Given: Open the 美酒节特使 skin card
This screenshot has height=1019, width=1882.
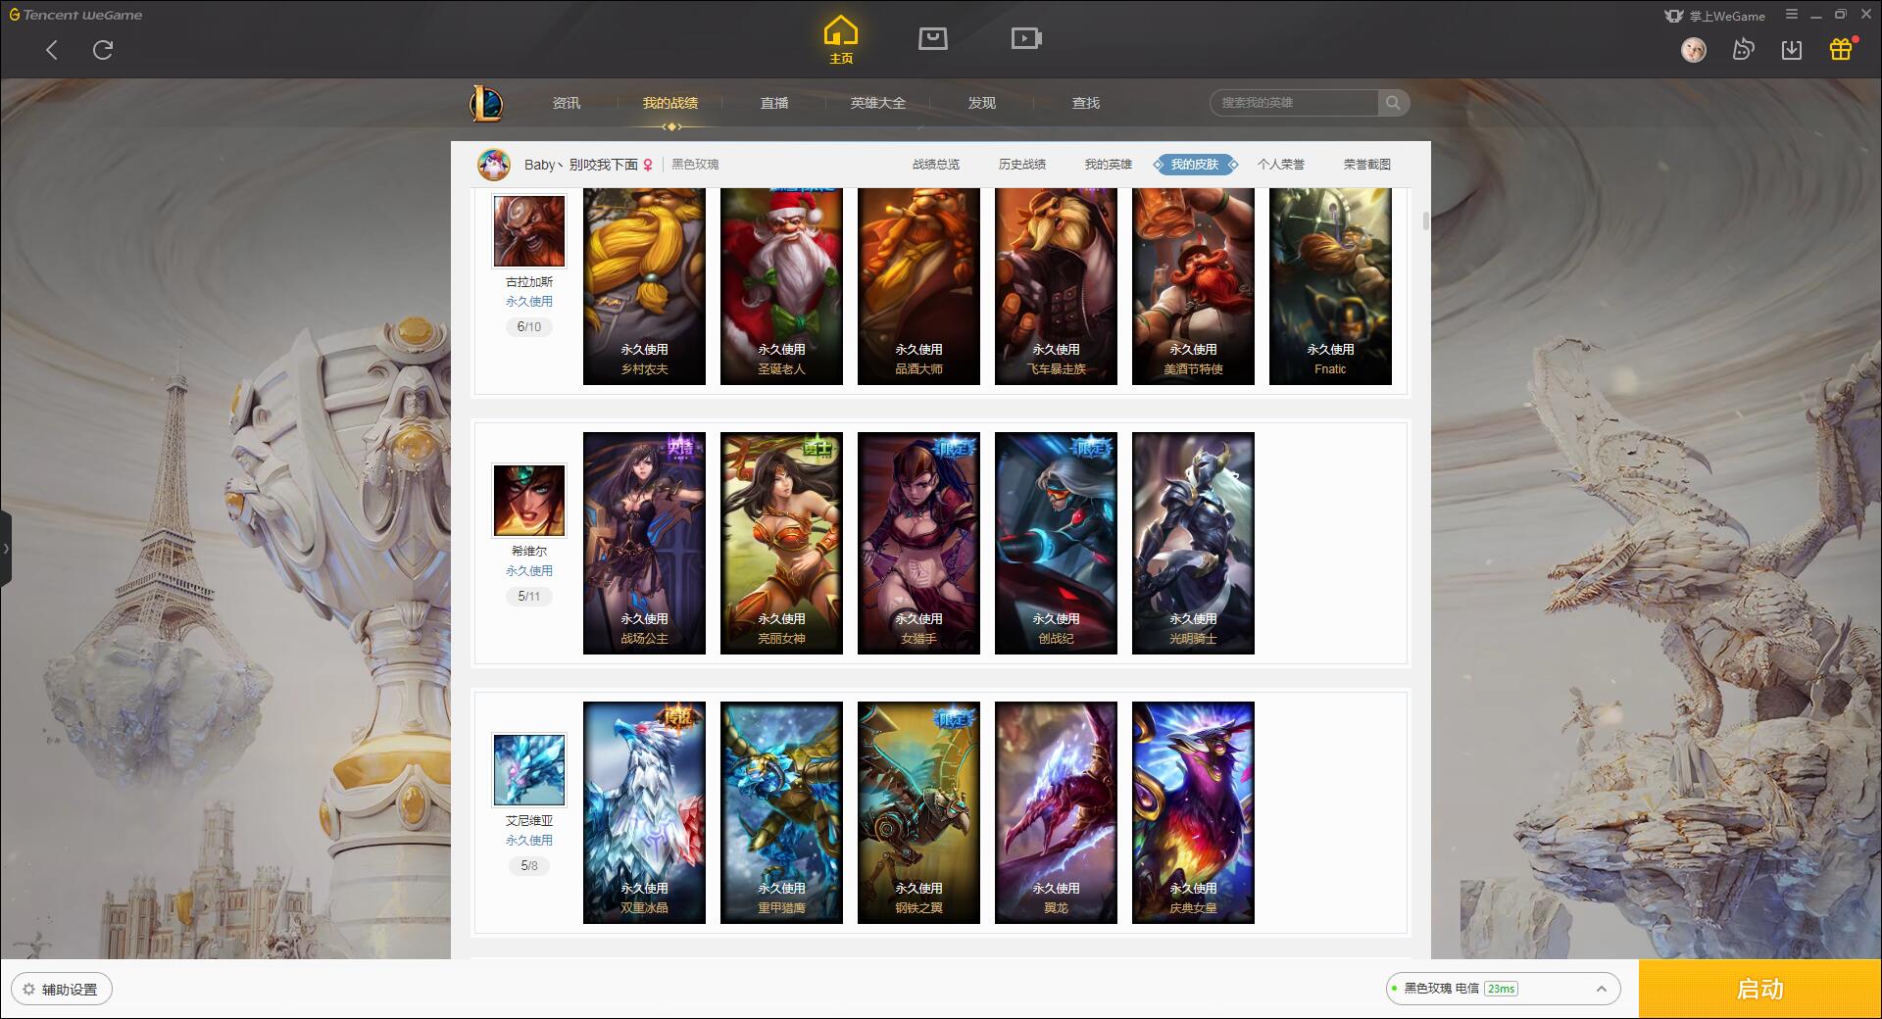Looking at the screenshot, I should (1193, 286).
